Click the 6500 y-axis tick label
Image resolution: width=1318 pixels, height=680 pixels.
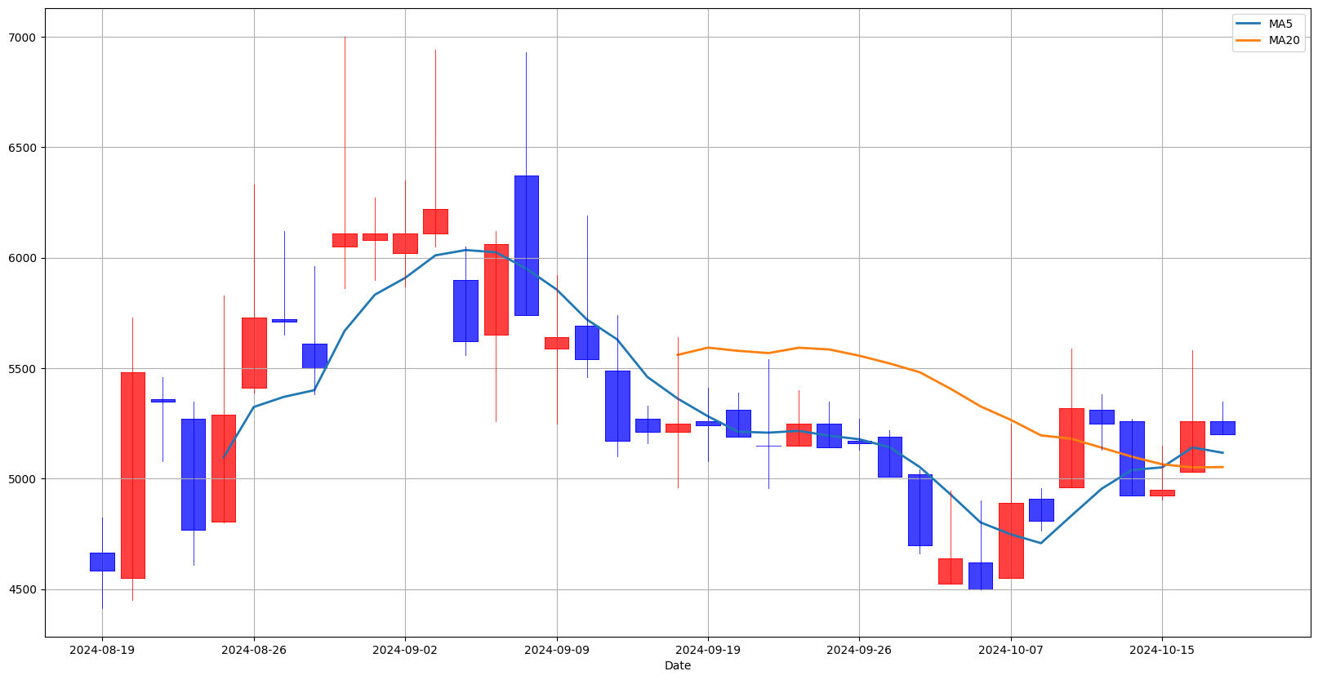point(23,148)
